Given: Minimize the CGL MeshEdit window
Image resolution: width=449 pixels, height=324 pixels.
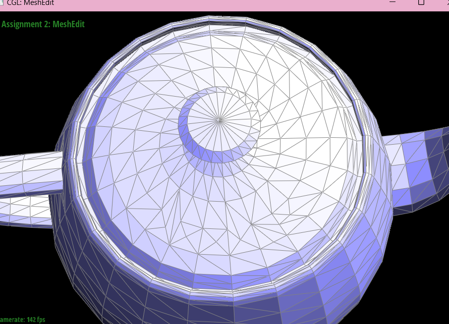Looking at the screenshot, I should click(x=393, y=2).
